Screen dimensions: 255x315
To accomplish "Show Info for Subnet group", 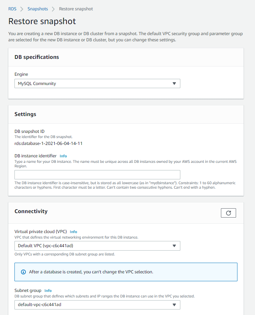I will click(x=48, y=291).
